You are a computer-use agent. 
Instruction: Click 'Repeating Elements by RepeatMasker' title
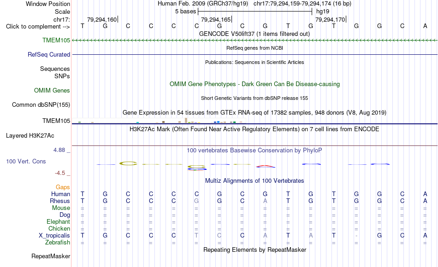pos(255,250)
